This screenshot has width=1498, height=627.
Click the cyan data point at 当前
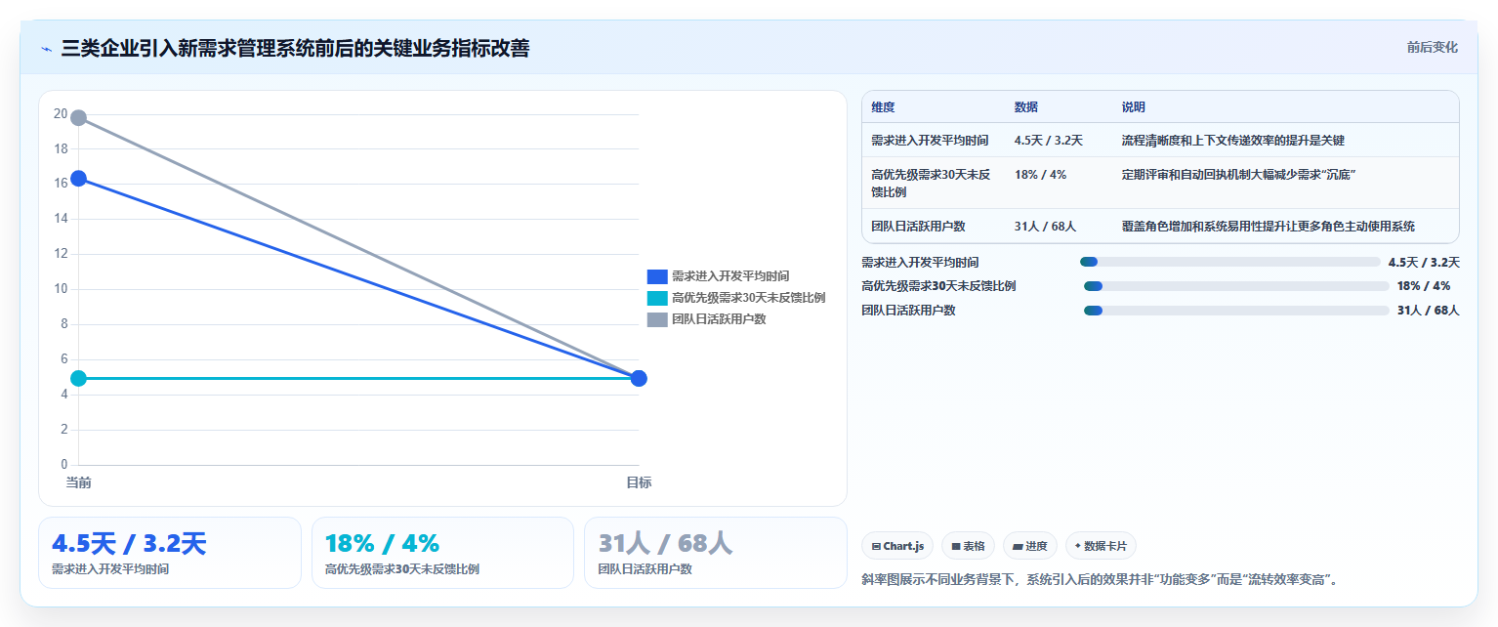tap(78, 378)
